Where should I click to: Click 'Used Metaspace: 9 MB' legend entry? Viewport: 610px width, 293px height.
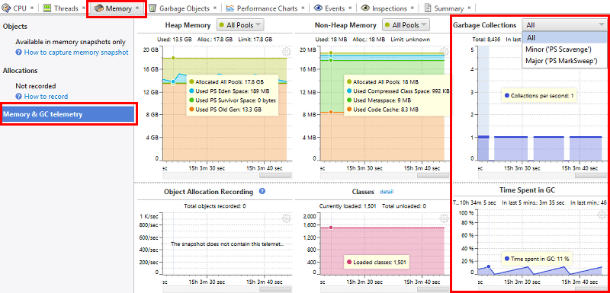[379, 100]
